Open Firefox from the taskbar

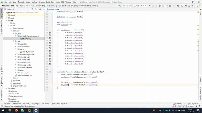(x=16, y=110)
